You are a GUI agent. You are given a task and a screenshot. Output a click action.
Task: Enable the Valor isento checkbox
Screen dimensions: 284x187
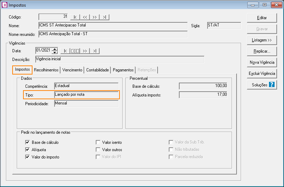click(x=98, y=142)
